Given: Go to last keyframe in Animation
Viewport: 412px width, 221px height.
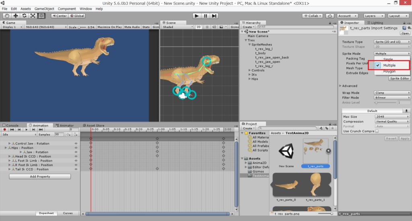Looking at the screenshot, I should 41,130.
